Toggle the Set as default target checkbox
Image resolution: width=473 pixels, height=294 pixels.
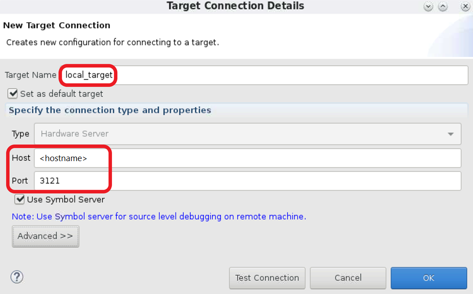point(13,94)
